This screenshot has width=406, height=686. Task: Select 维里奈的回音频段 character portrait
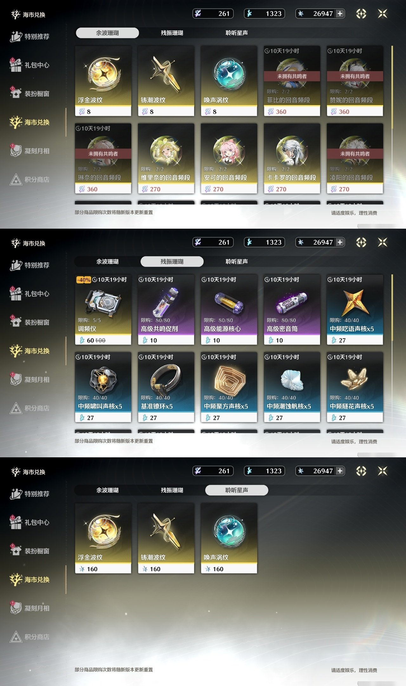click(166, 158)
